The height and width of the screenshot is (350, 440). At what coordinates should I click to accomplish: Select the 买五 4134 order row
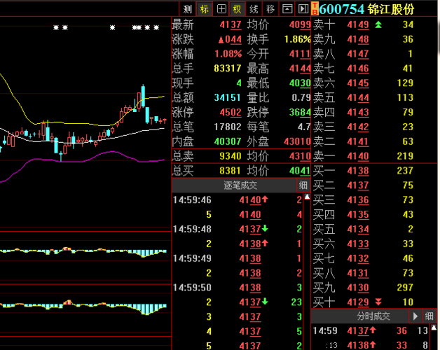(375, 229)
